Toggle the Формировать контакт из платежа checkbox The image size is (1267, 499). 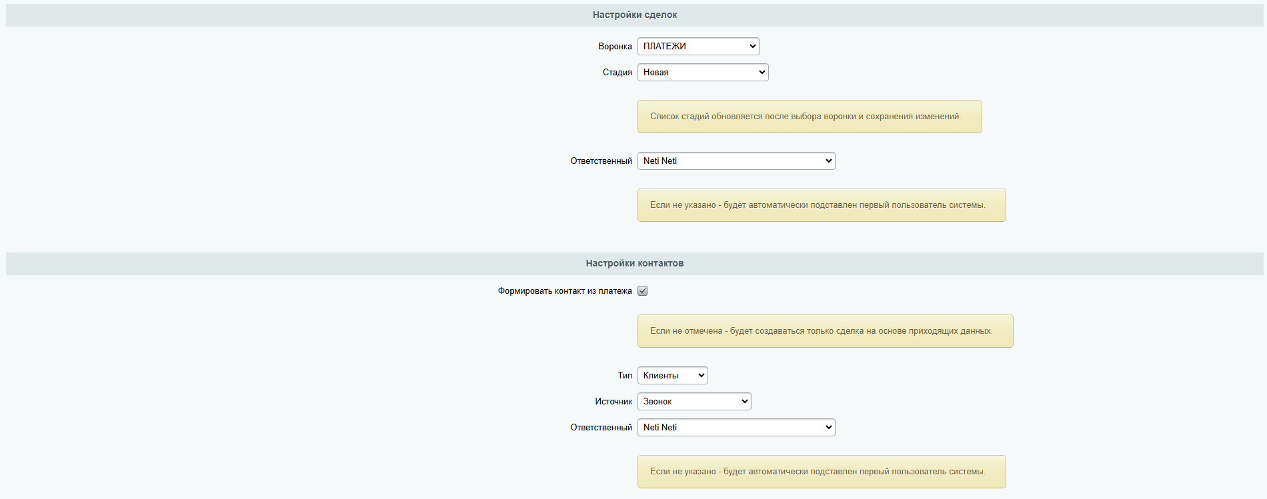pos(642,290)
